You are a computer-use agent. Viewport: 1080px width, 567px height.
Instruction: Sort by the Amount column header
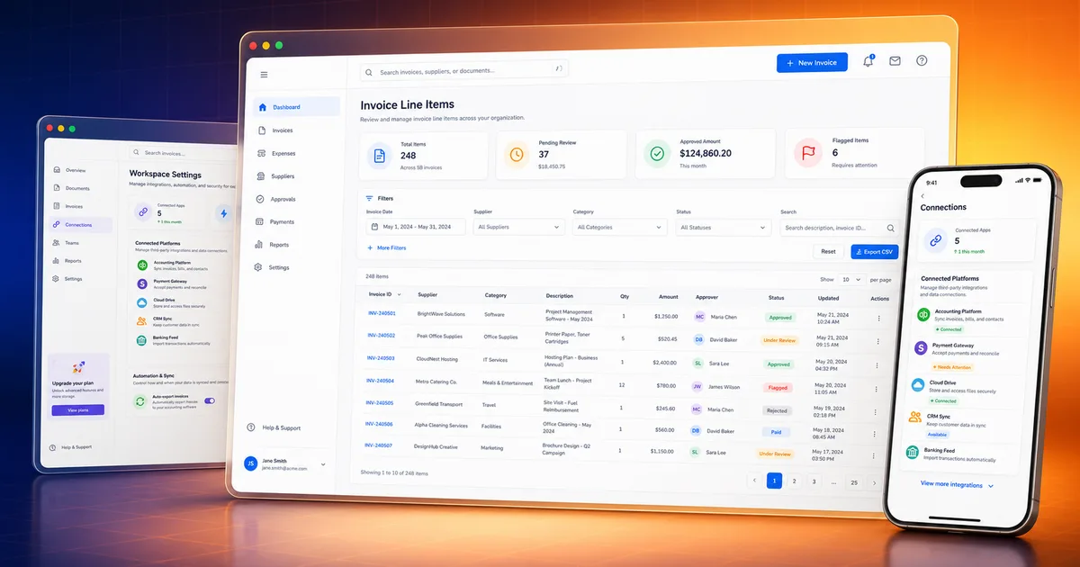point(668,296)
